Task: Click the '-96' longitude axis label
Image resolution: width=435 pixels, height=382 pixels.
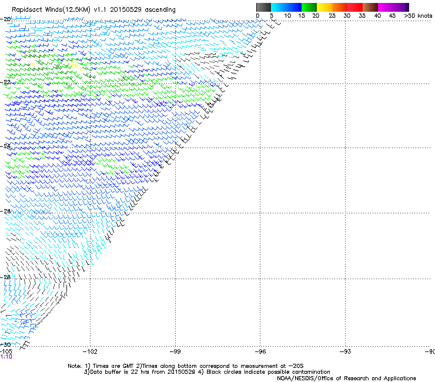Action: coord(260,352)
